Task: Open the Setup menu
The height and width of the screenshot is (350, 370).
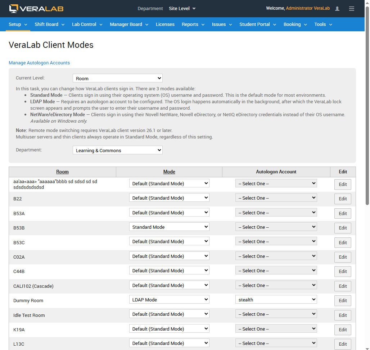Action: pos(18,24)
